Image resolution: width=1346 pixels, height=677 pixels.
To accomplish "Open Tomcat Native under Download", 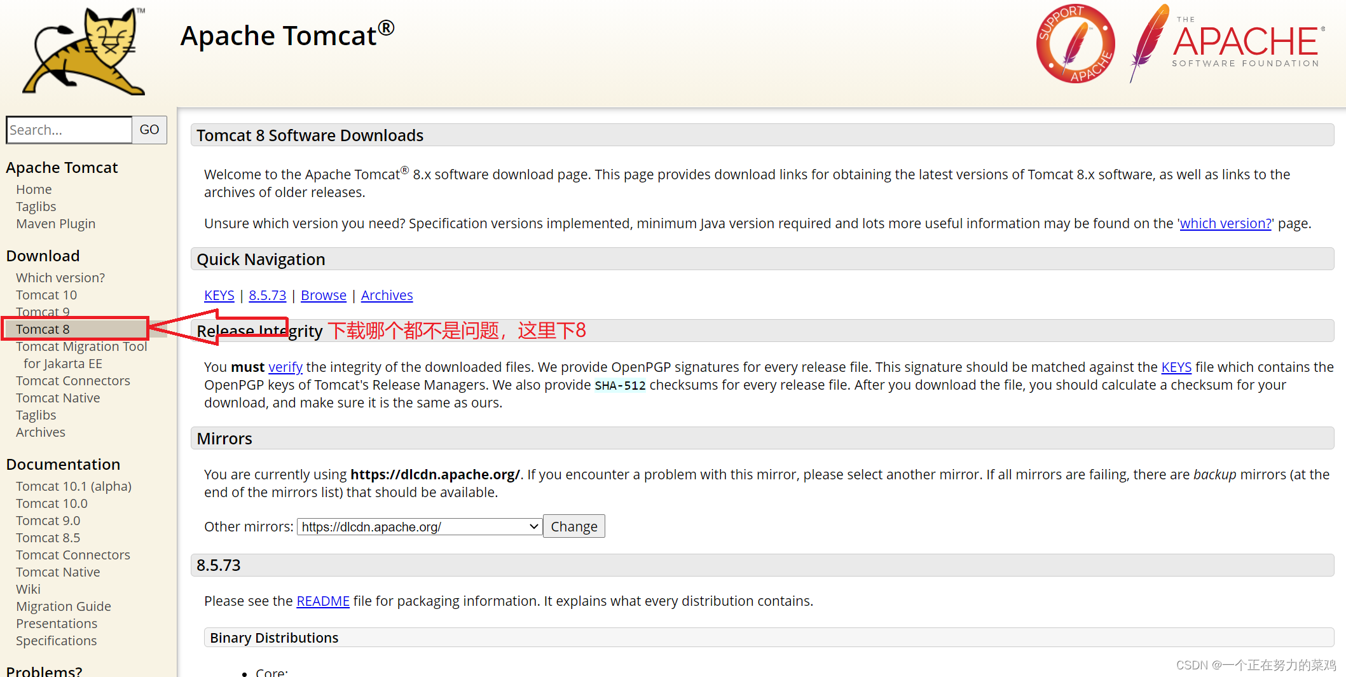I will [x=58, y=398].
